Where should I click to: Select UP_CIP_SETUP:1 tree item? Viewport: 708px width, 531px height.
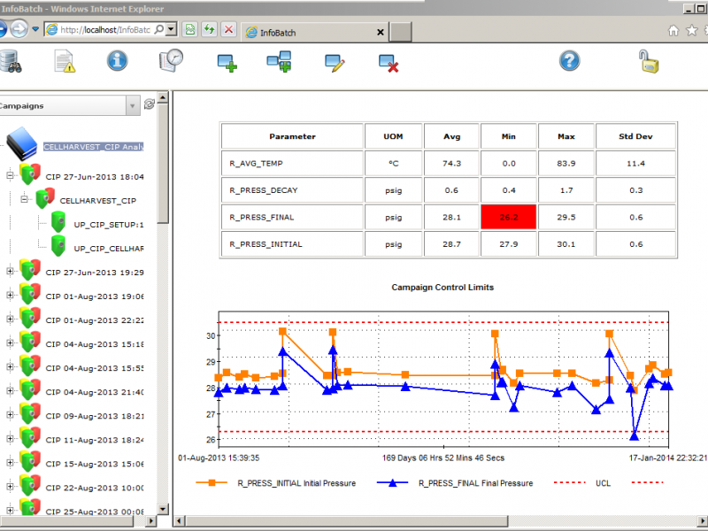click(x=109, y=225)
